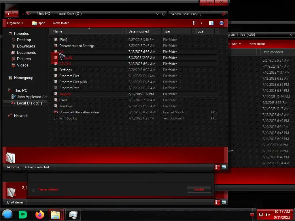This screenshot has height=221, width=295.
Task: Expand the address bar history dropdown
Action: point(157,14)
